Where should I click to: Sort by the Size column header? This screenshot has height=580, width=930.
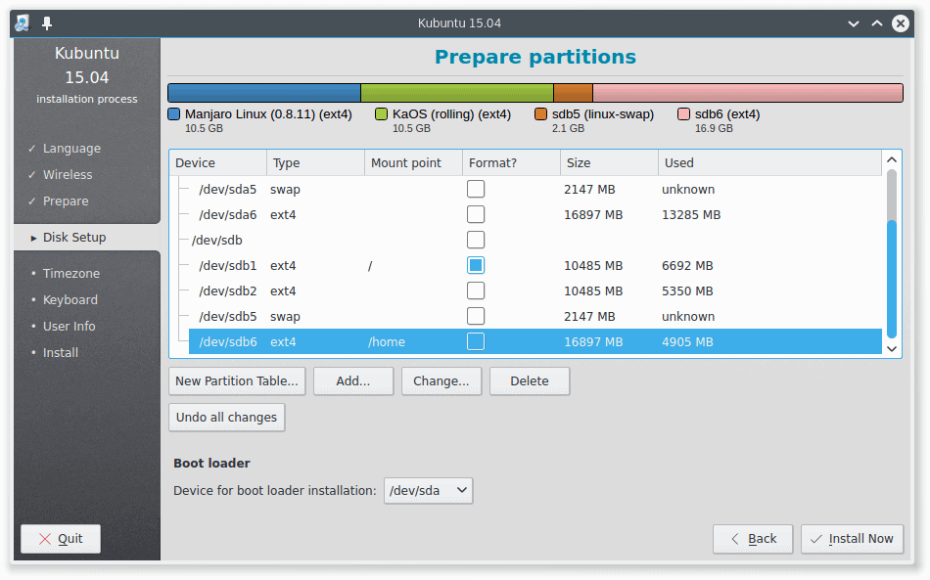pyautogui.click(x=609, y=163)
